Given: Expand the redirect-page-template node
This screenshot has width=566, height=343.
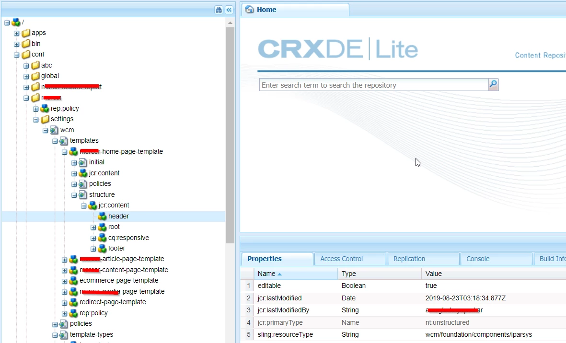Looking at the screenshot, I should coord(64,303).
